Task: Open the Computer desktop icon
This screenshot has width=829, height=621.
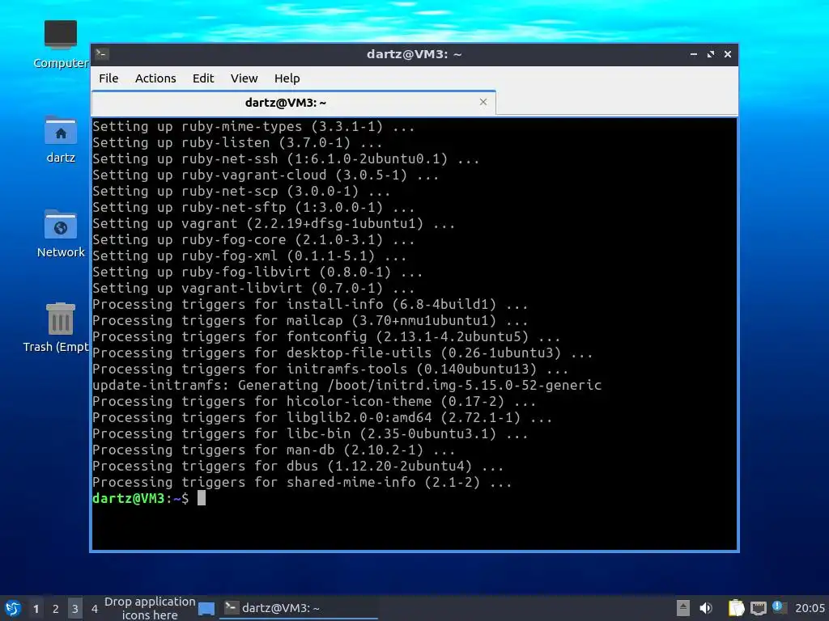Action: pos(60,45)
